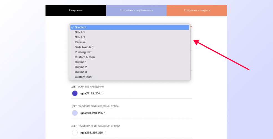Edit the rgba(203, 213, 255, 1) value field
The image size is (273, 139).
[x=93, y=113]
